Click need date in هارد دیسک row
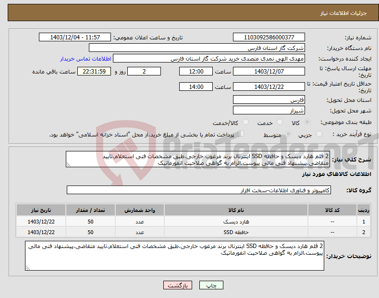379x298 pixels. coord(41,221)
